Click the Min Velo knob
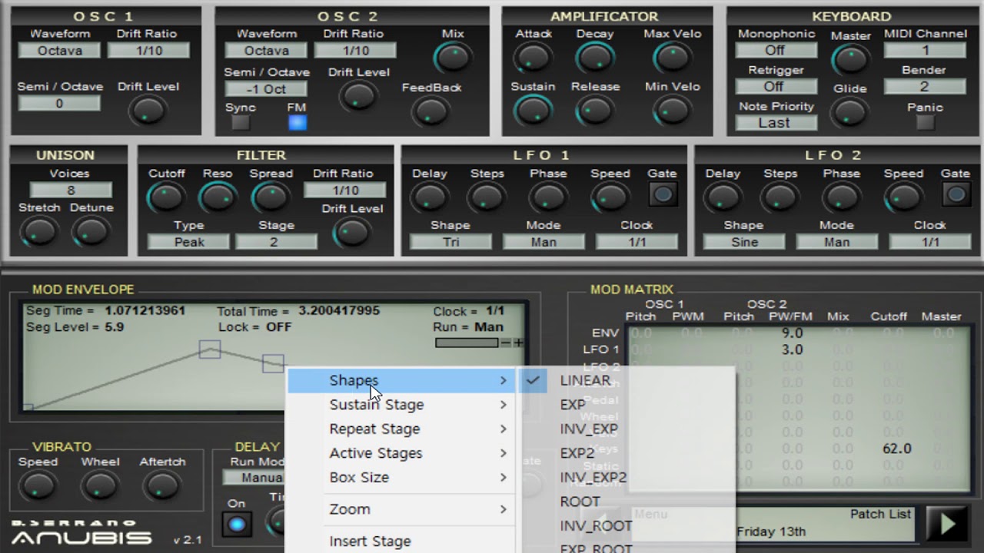984x553 pixels. point(672,110)
